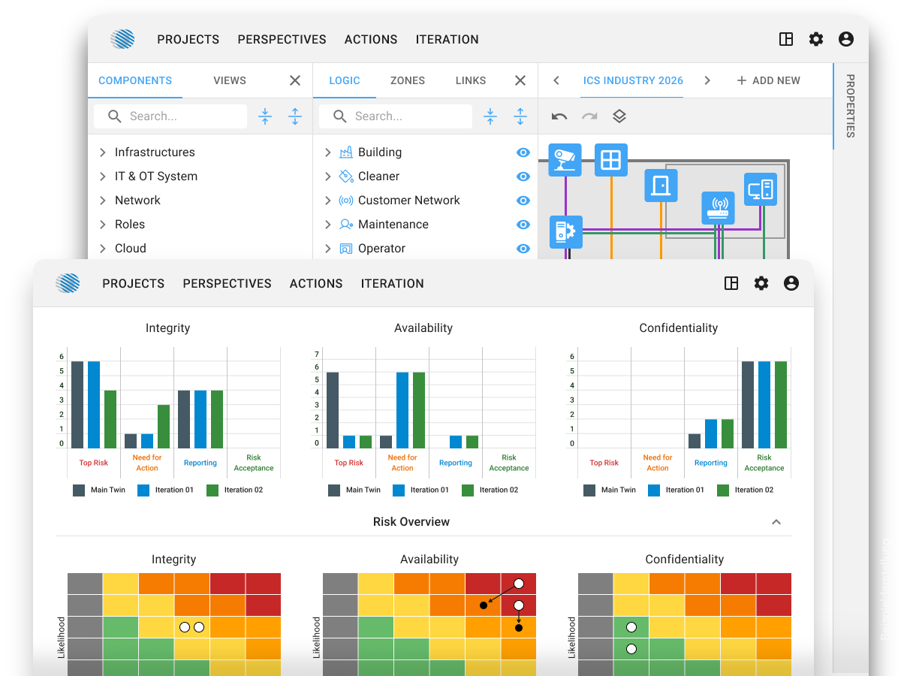901x676 pixels.
Task: Open the layers icon in diagram toolbar
Action: coord(619,116)
